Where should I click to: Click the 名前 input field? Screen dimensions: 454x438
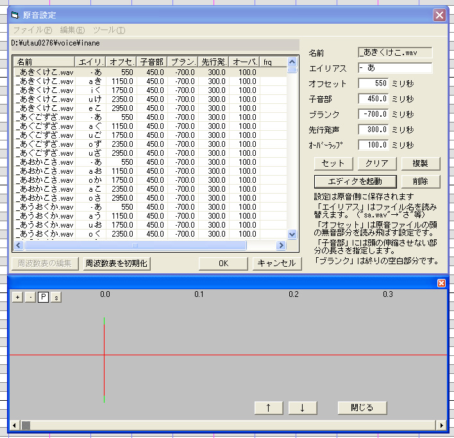395,53
